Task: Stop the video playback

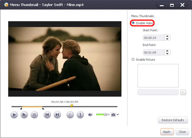Action: [x=34, y=115]
